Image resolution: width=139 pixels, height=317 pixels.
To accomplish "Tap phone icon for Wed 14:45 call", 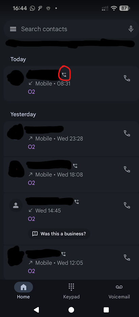I will tap(127, 205).
